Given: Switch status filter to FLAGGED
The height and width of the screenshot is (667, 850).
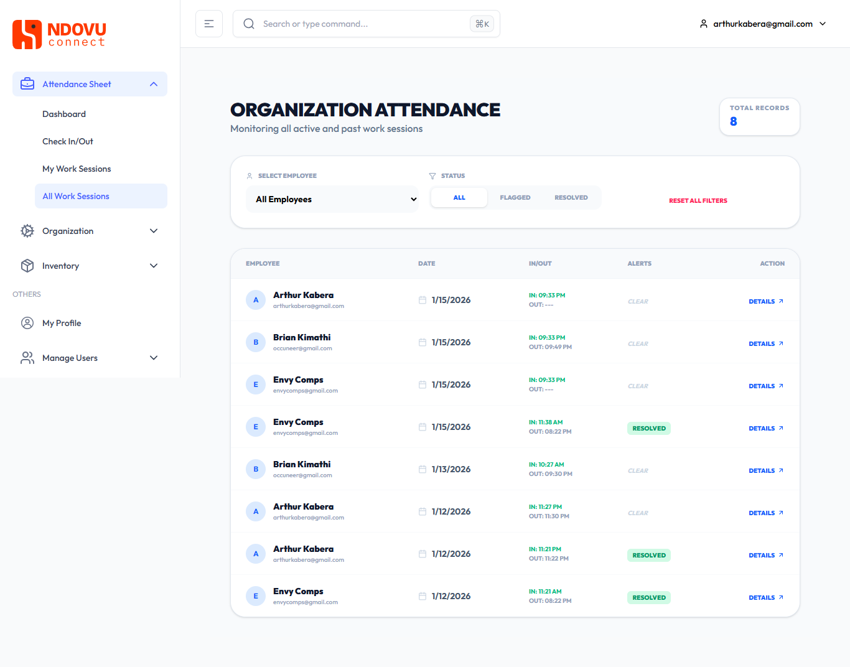Looking at the screenshot, I should (515, 198).
